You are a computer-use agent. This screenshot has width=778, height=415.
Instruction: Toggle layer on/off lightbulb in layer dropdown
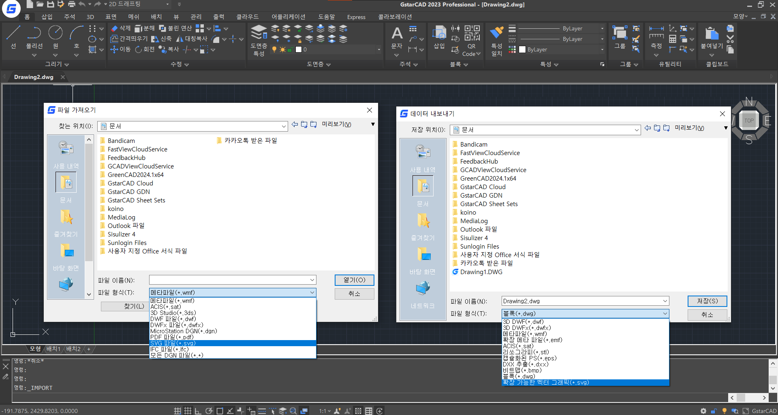pos(274,49)
